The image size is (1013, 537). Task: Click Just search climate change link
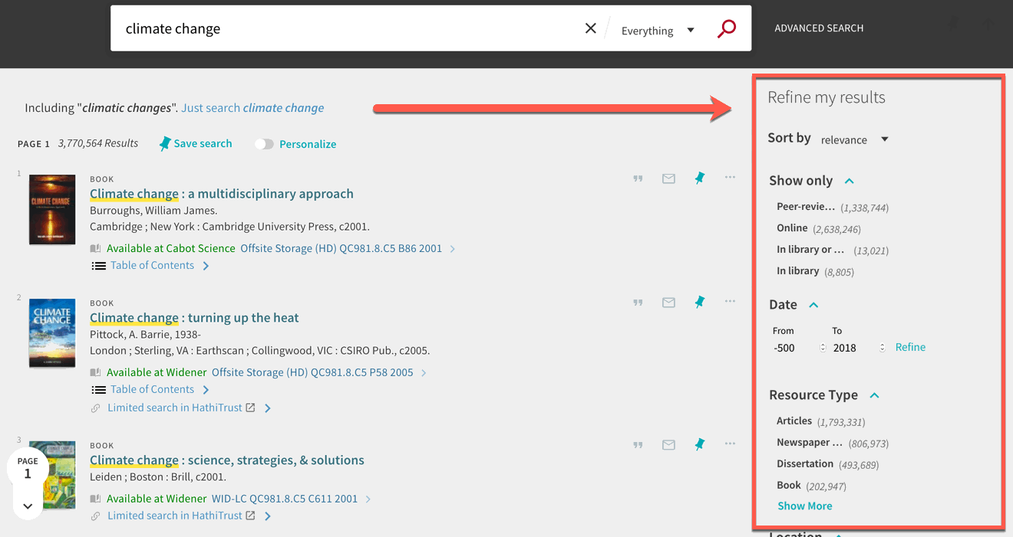click(x=252, y=108)
